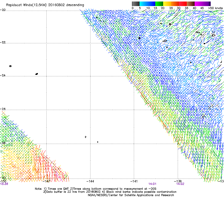Click the '-26' latitude axis label

click(3, 109)
